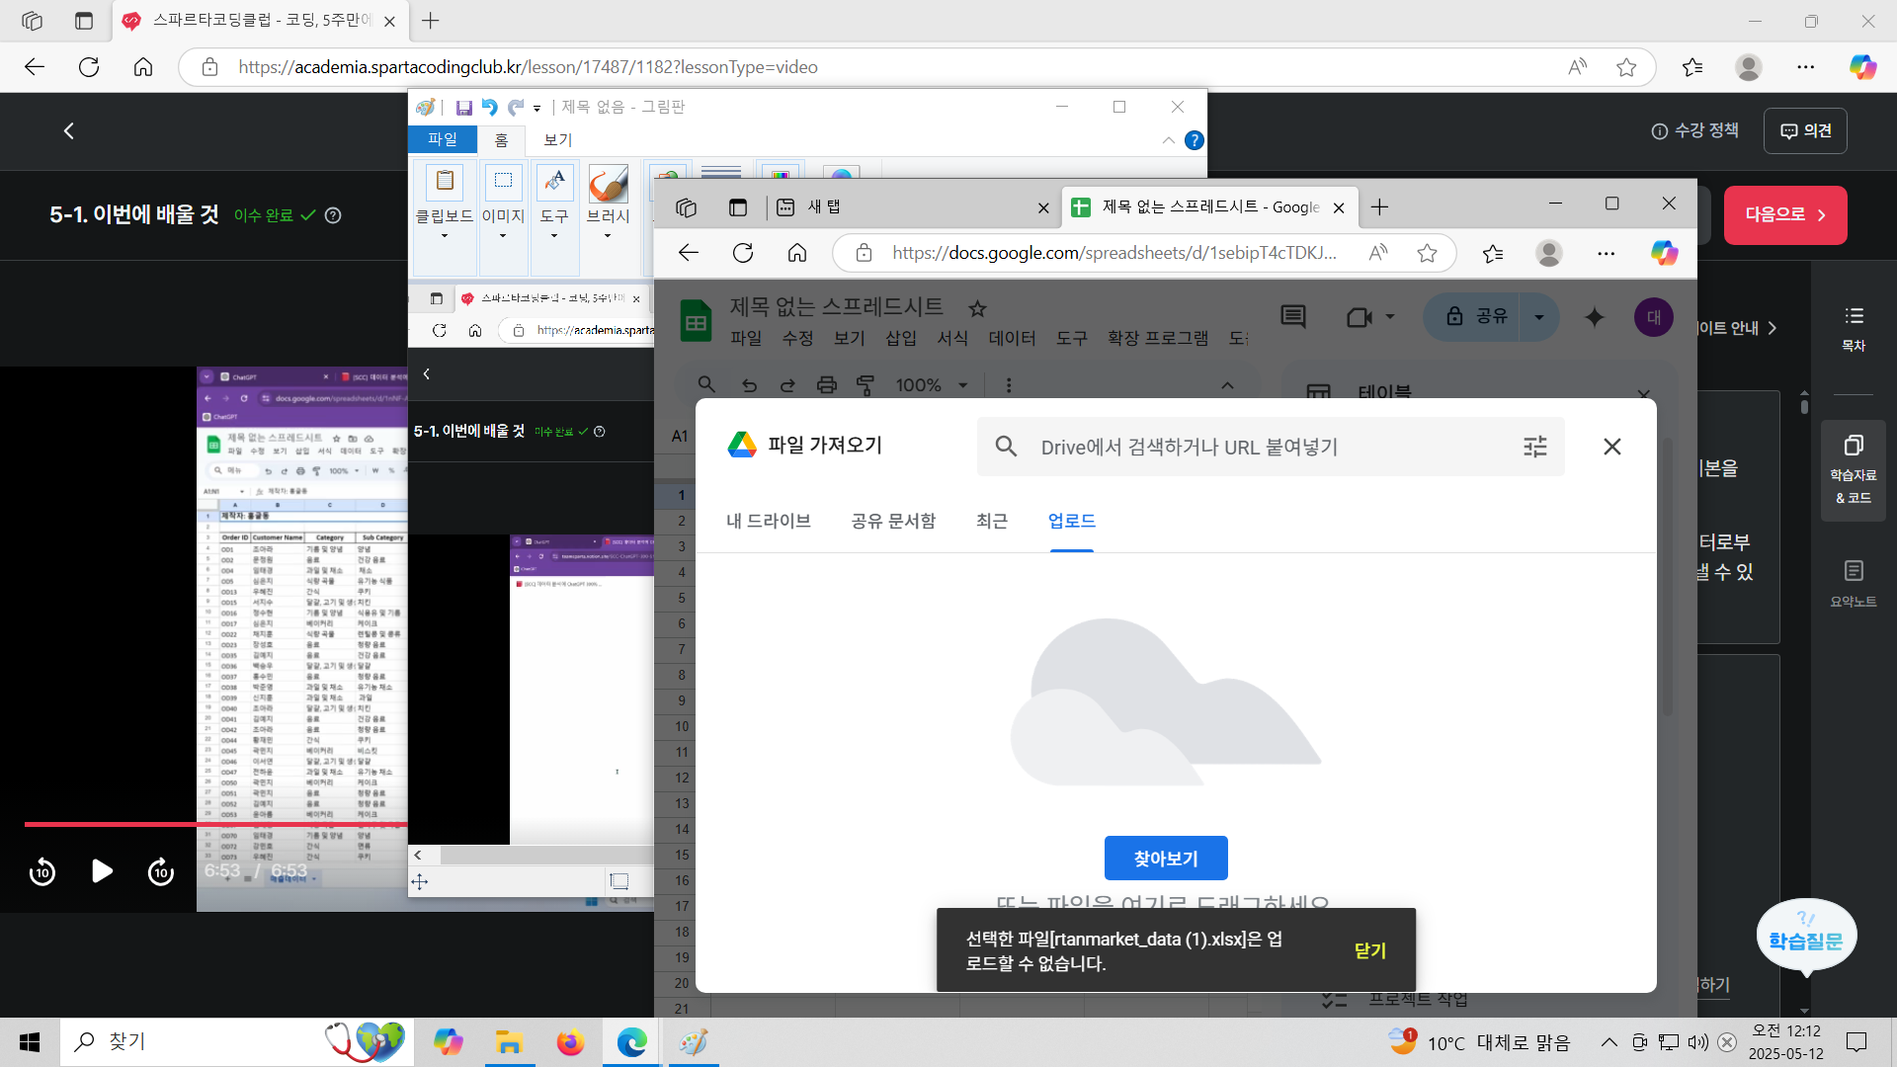Open the 의견 feedback button

coord(1805,131)
